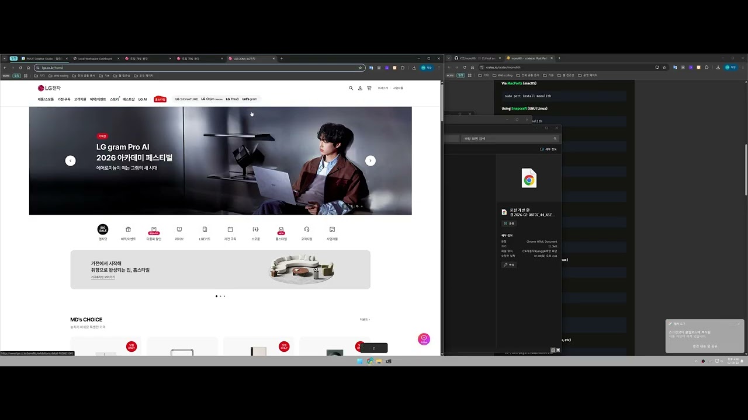Open the 라이브 shortcut icon
The image size is (748, 420).
(179, 229)
